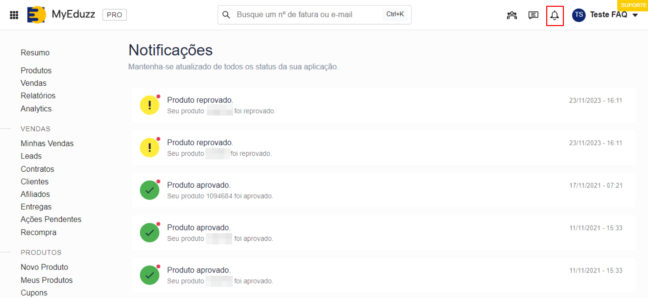Click green checkmark icon for product 1094684

click(150, 190)
